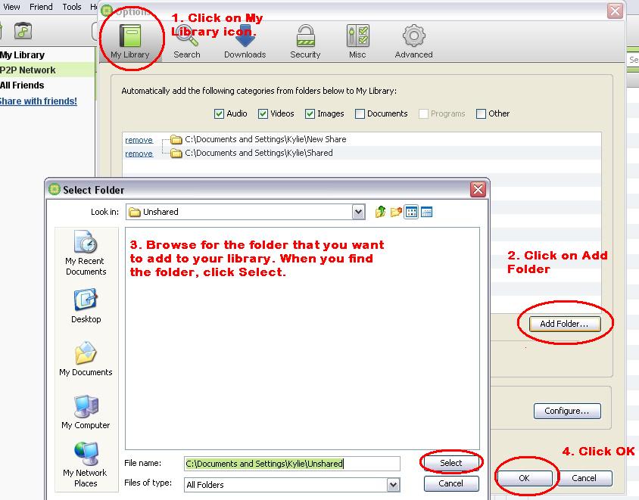This screenshot has width=639, height=500.
Task: Select My Recent Documents shortcut
Action: 86,253
